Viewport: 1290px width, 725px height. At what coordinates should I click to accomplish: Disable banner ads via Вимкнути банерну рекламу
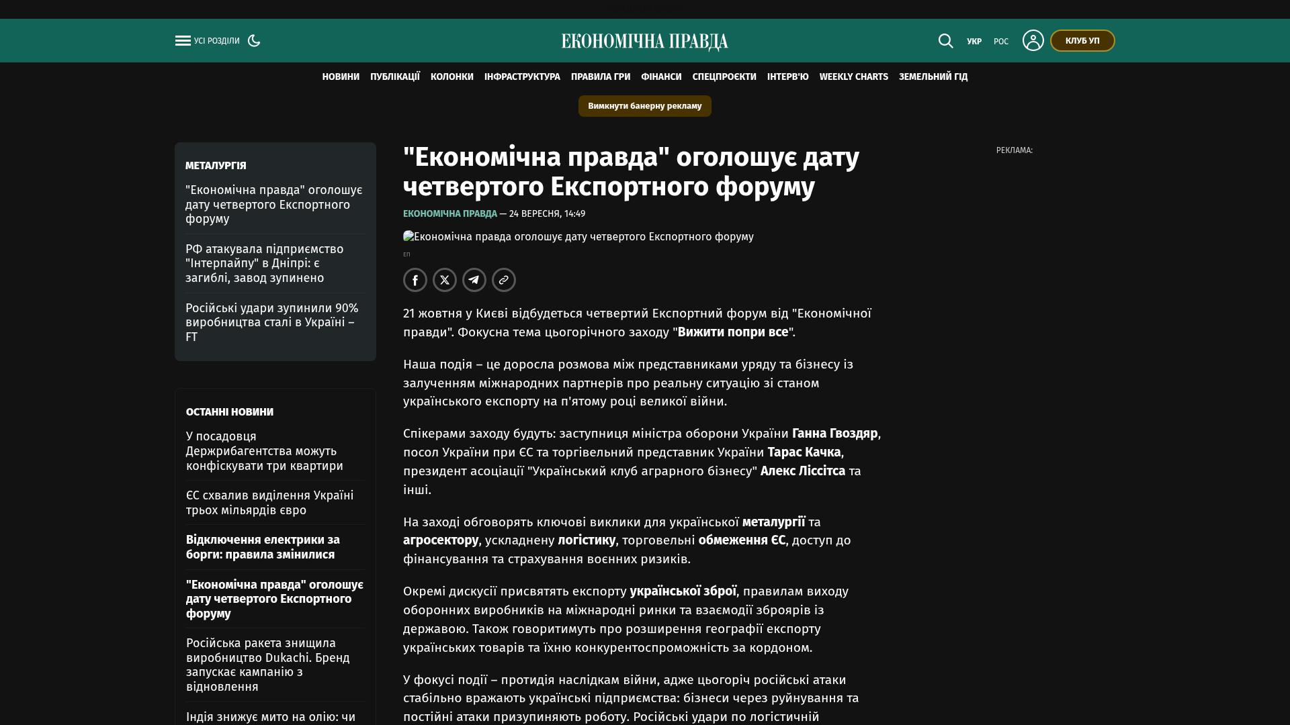pyautogui.click(x=645, y=106)
